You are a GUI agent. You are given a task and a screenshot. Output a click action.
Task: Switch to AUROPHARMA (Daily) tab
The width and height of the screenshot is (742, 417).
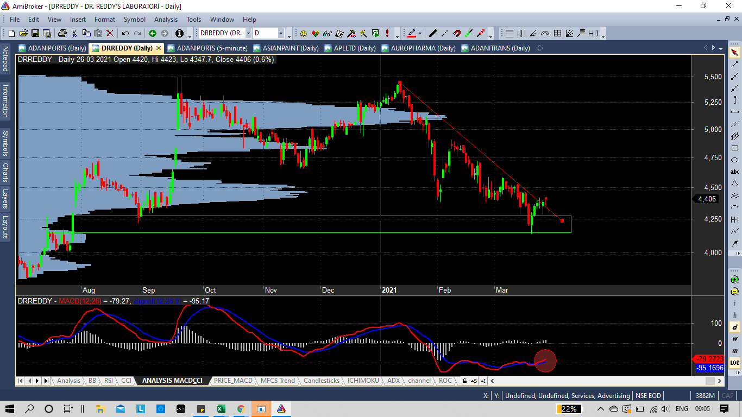pos(418,48)
